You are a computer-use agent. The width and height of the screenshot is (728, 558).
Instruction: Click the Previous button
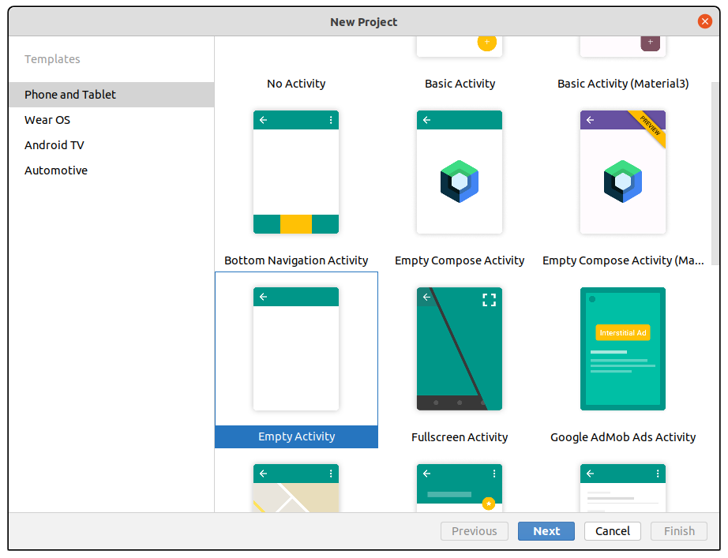tap(474, 531)
